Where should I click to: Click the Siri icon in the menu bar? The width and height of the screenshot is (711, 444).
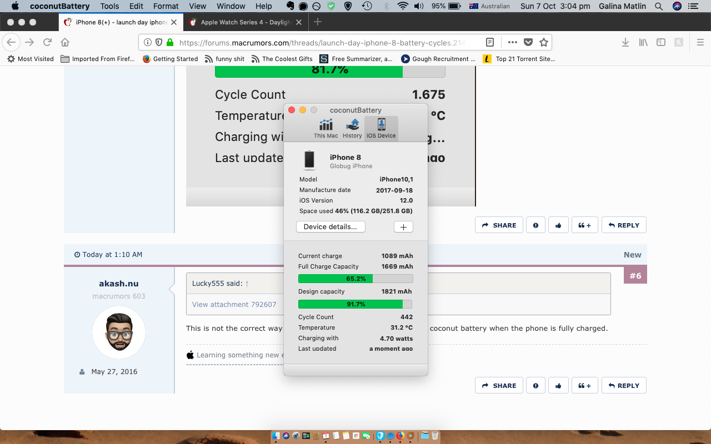coord(677,6)
